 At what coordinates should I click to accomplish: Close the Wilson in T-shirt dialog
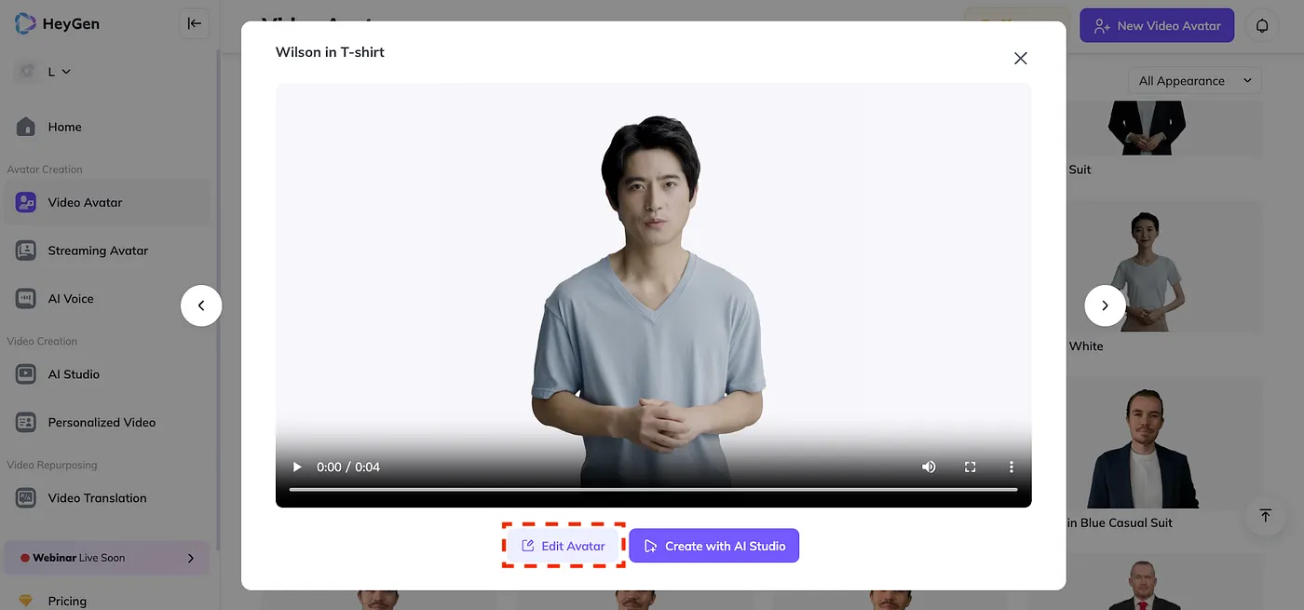point(1021,58)
